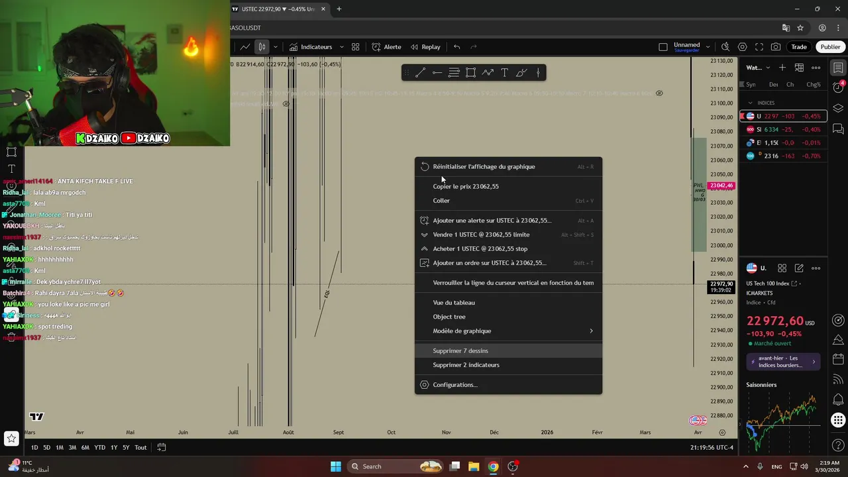Choose Ajouter une alerte sur USTEC
Viewport: 848px width, 477px height.
coord(508,220)
